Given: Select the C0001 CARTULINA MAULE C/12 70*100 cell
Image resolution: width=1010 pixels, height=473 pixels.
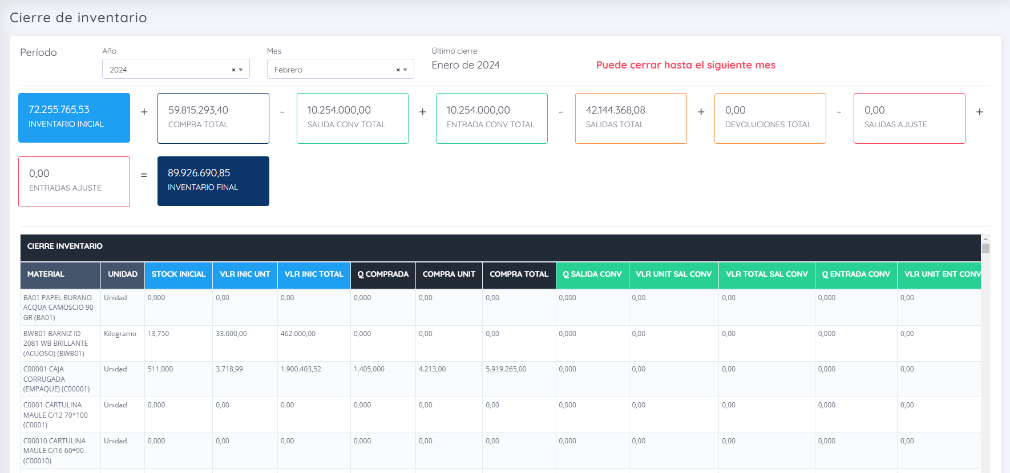Looking at the screenshot, I should pyautogui.click(x=60, y=415).
